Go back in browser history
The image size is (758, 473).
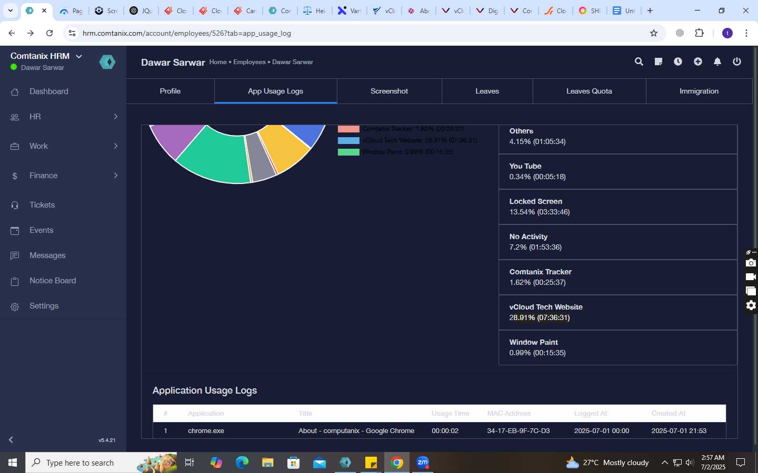click(x=12, y=33)
